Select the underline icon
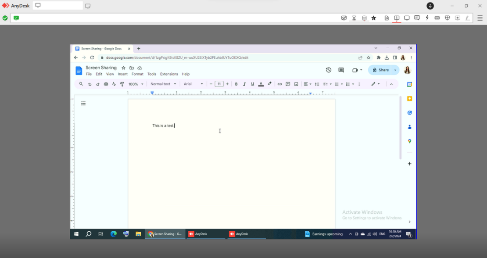The width and height of the screenshot is (487, 258). coord(252,84)
